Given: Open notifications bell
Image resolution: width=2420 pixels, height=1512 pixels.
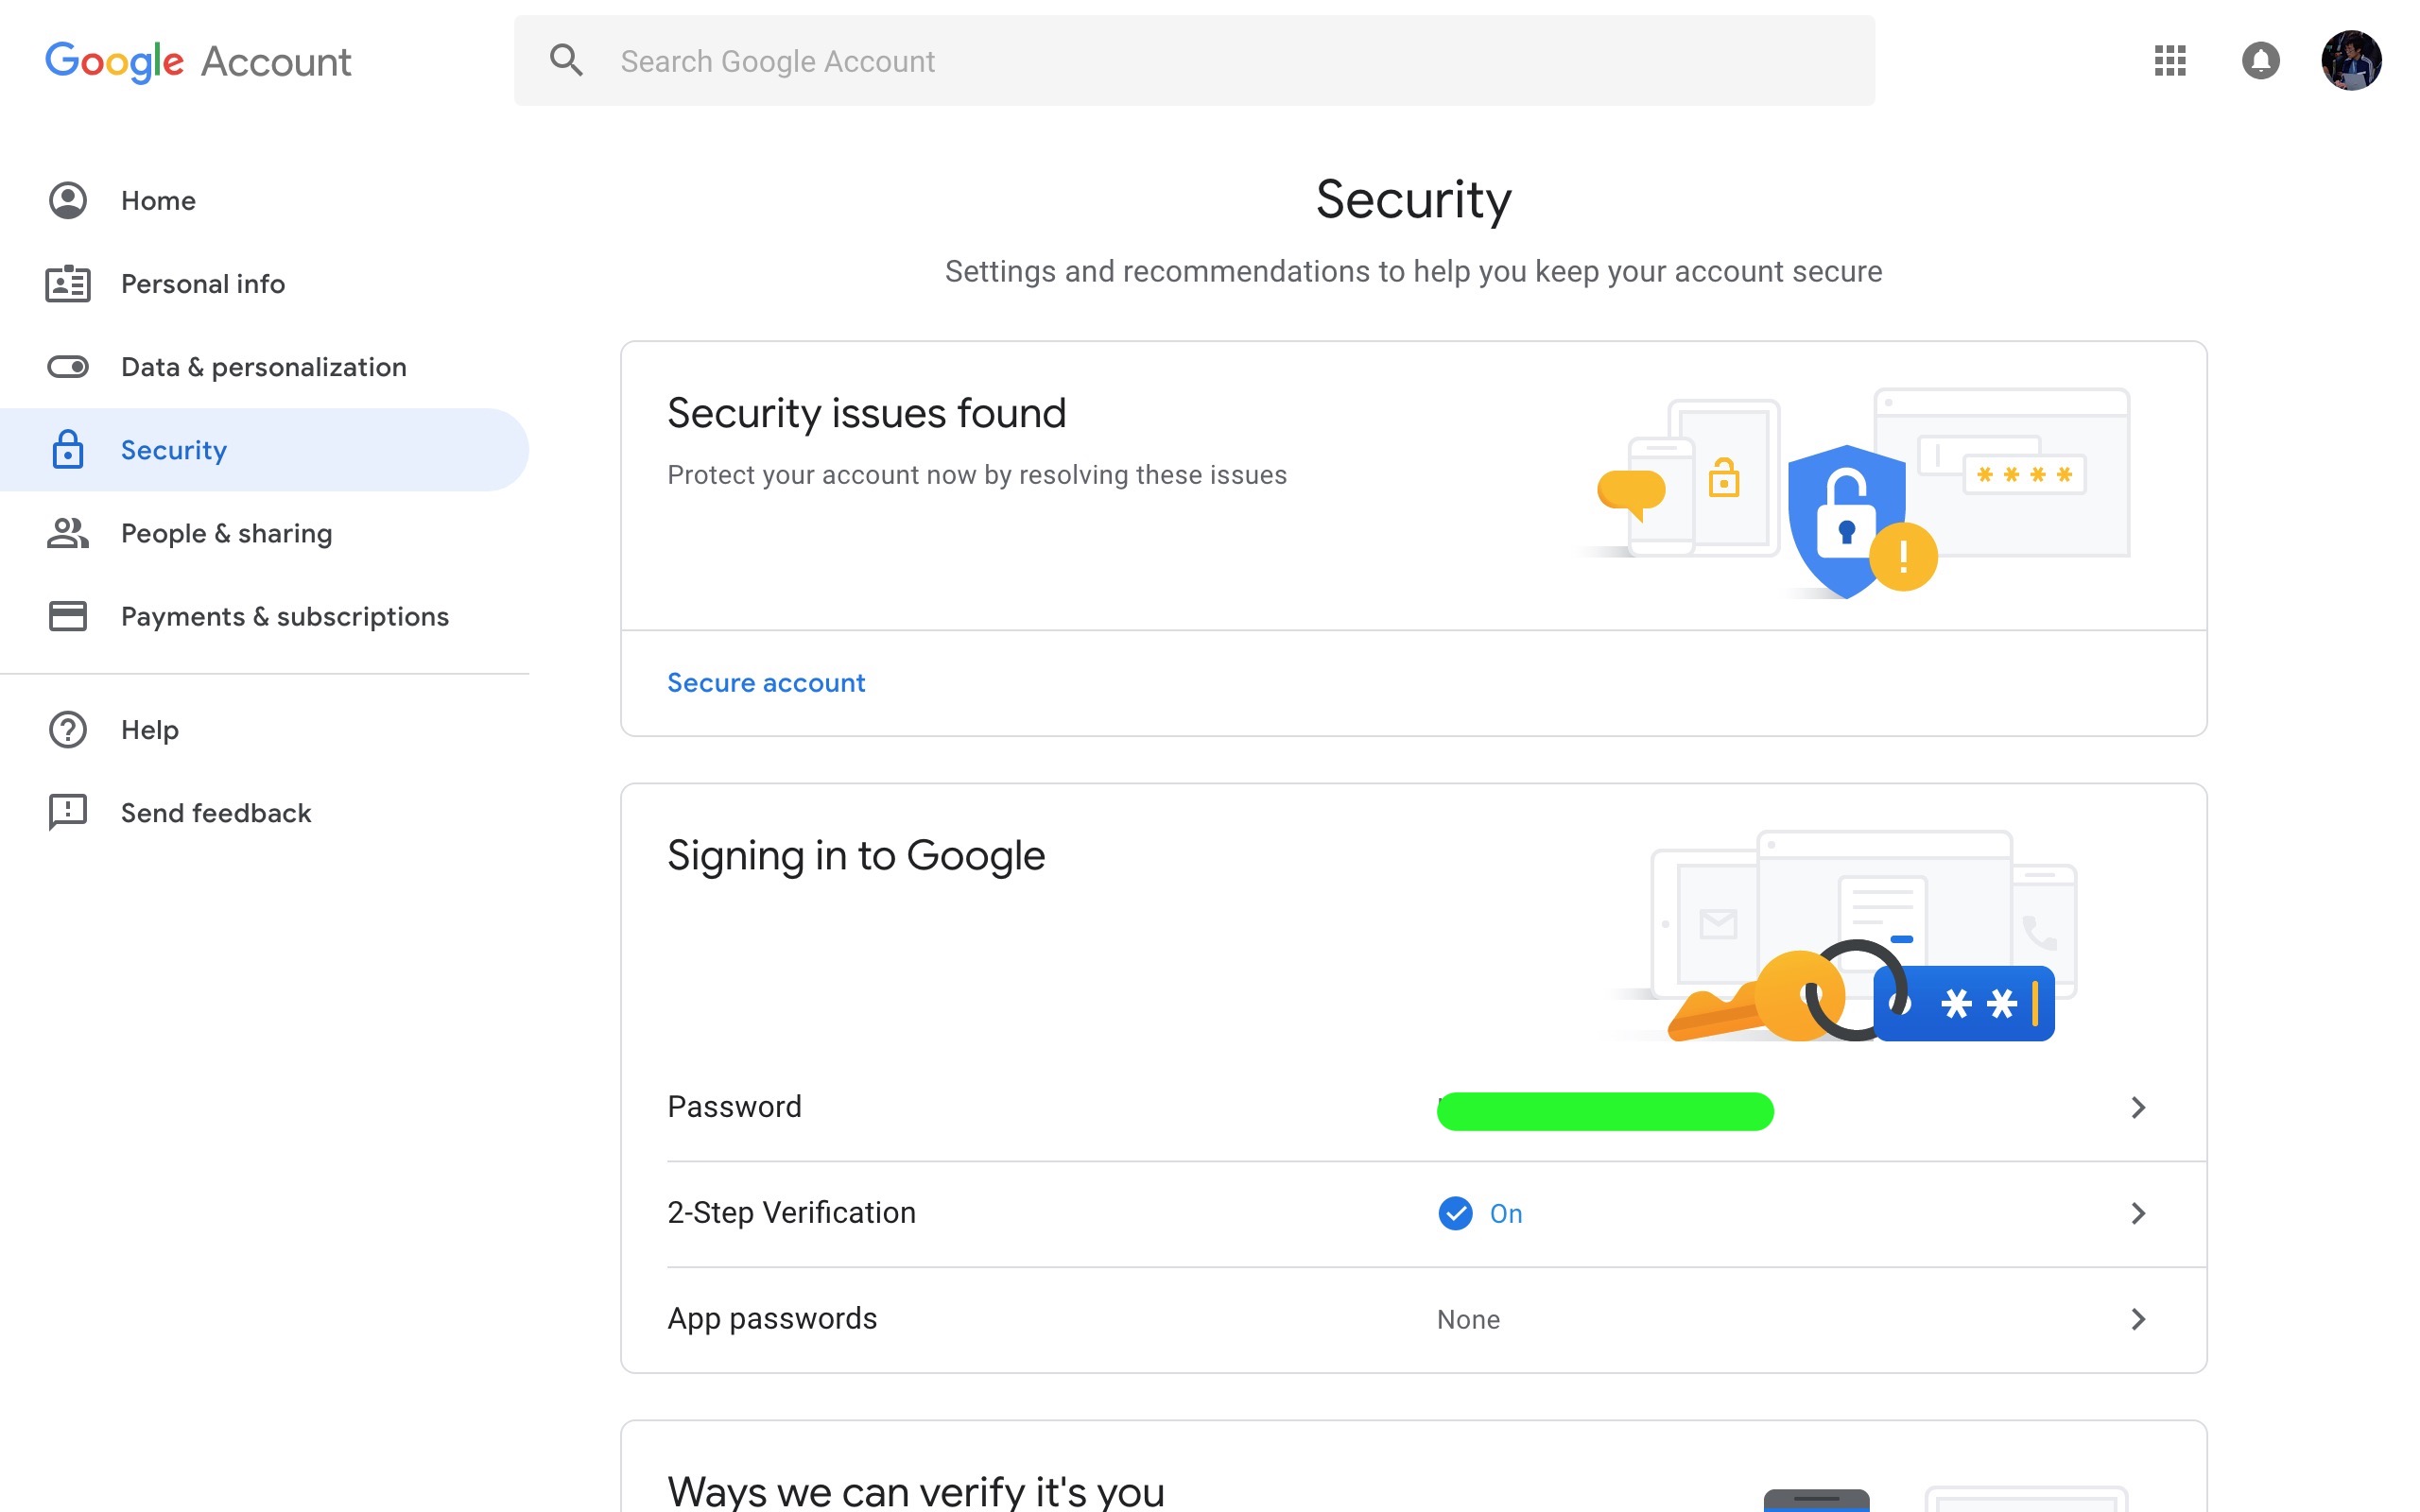Looking at the screenshot, I should coord(2262,61).
